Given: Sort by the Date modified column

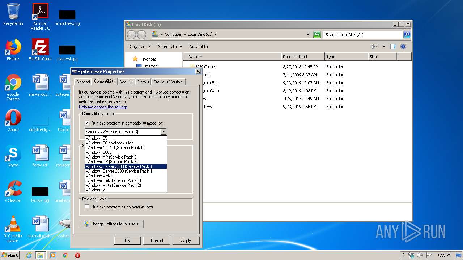Looking at the screenshot, I should point(303,57).
